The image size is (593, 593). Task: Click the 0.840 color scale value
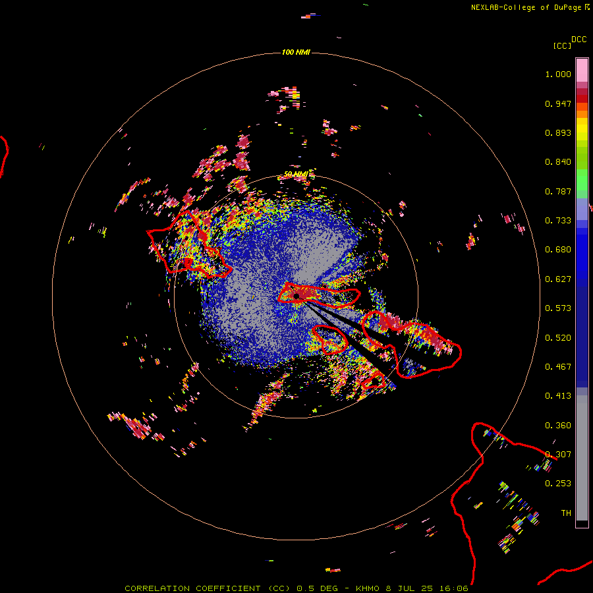pyautogui.click(x=558, y=162)
